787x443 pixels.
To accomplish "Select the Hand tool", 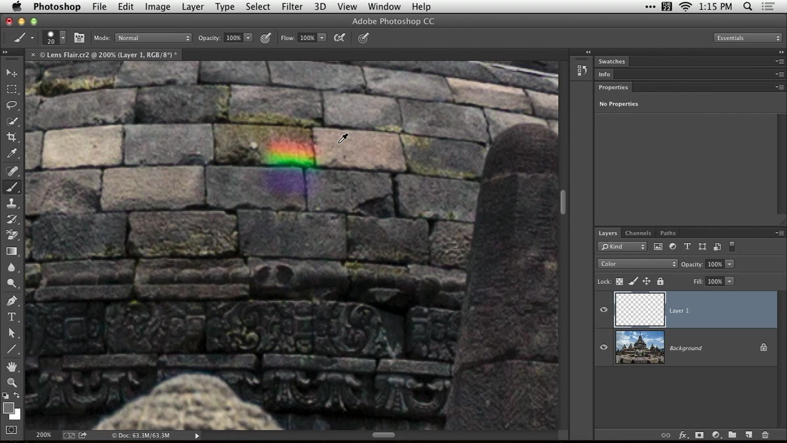I will tap(12, 366).
